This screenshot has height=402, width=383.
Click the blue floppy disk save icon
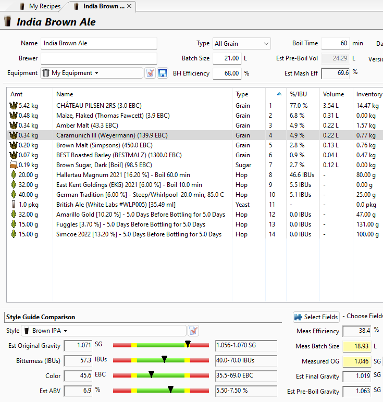[162, 73]
